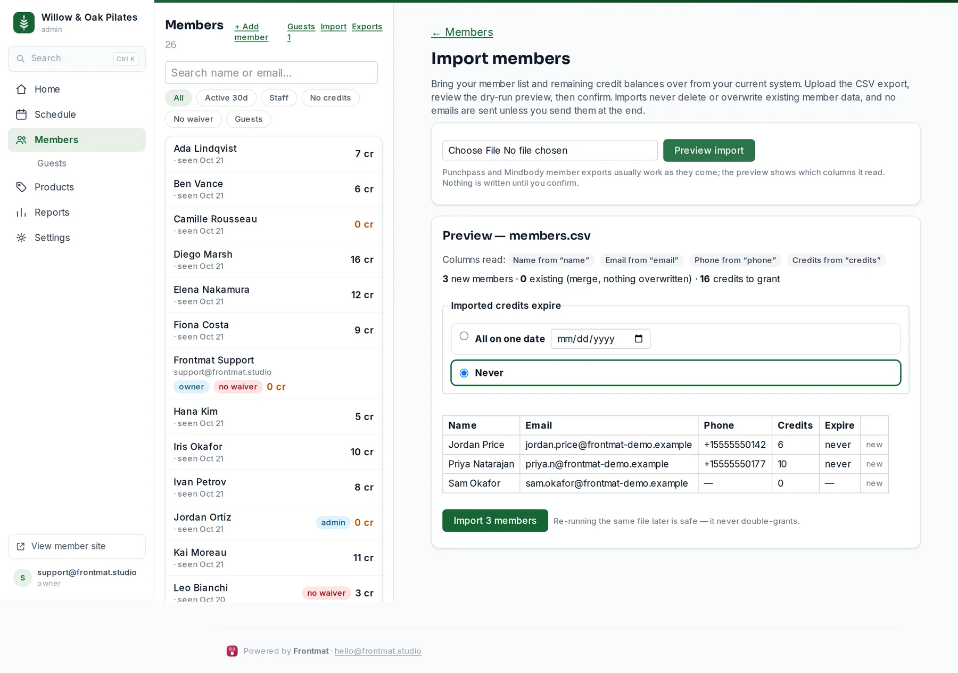Click the View member site button
The image size is (958, 673).
tap(77, 547)
